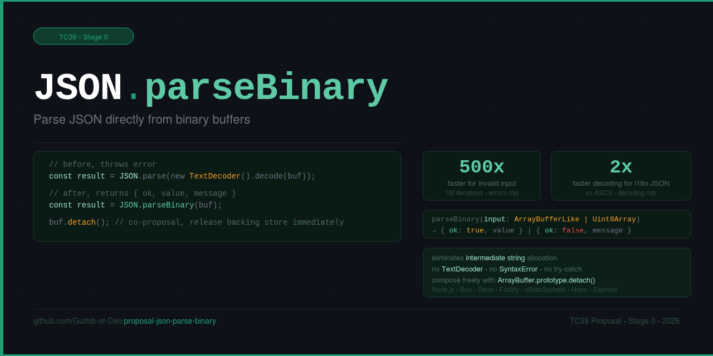This screenshot has width=713, height=356.
Task: Select the 500x faster invalid input card
Action: [481, 175]
